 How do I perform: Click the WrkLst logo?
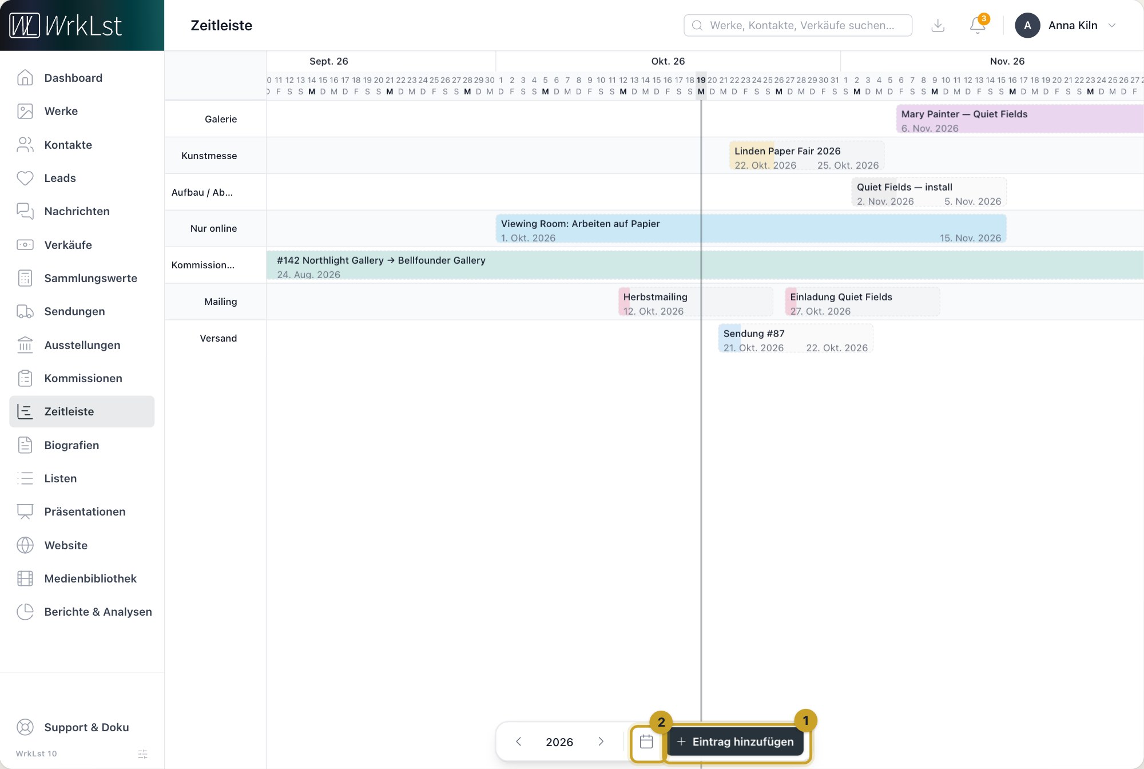point(66,26)
